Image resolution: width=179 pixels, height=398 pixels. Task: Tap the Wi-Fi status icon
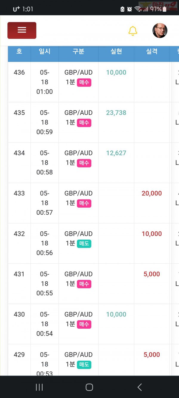pos(138,9)
